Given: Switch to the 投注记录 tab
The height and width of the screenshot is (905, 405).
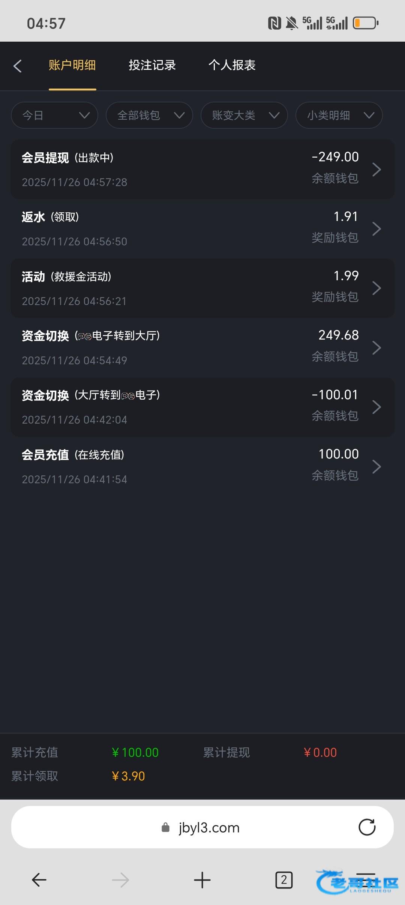Looking at the screenshot, I should coord(152,65).
